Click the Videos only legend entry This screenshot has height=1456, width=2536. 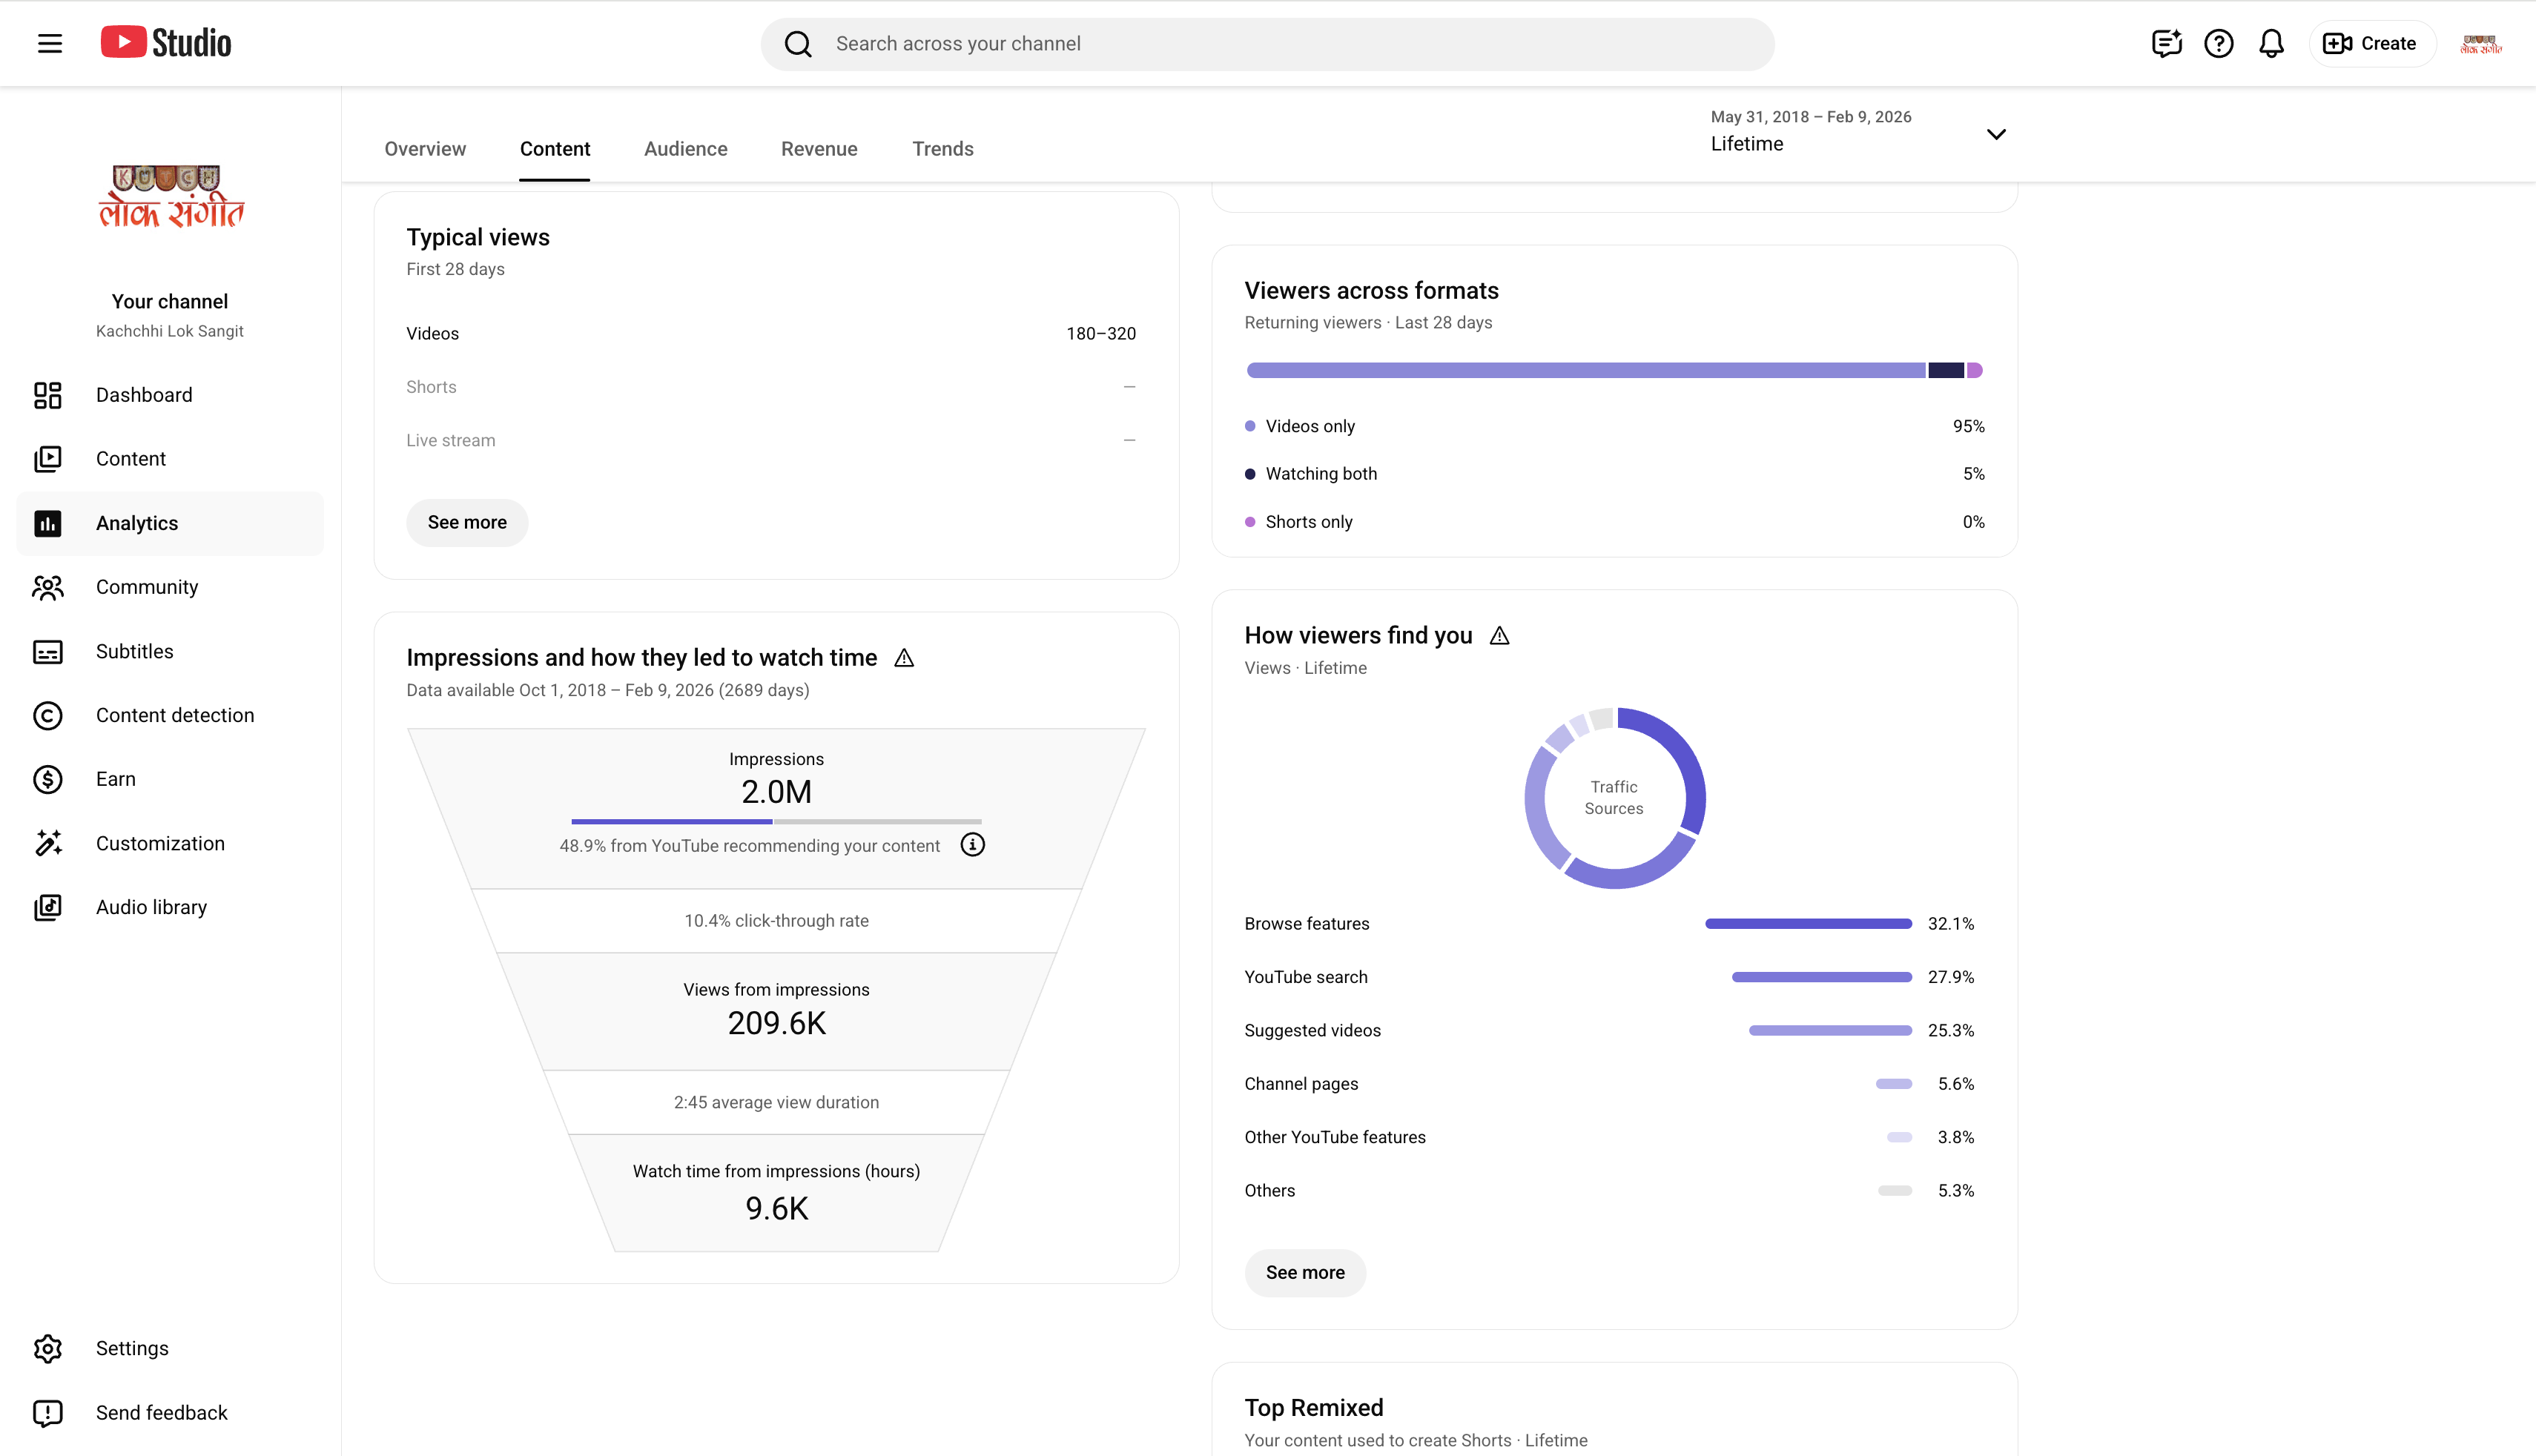click(1614, 426)
